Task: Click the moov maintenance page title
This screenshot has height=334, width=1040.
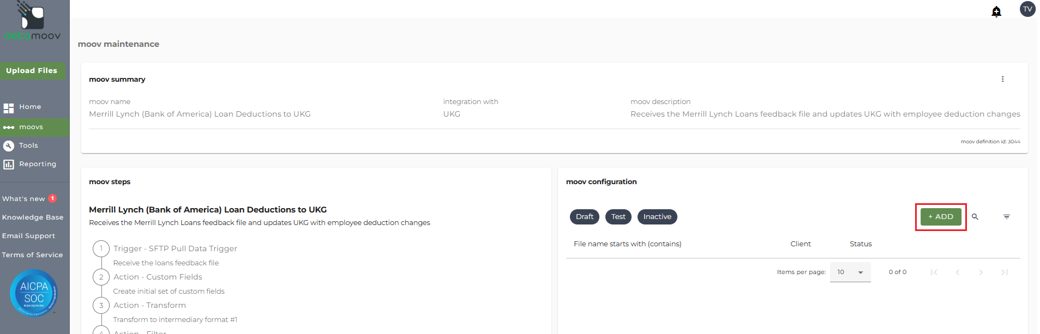Action: (x=118, y=44)
